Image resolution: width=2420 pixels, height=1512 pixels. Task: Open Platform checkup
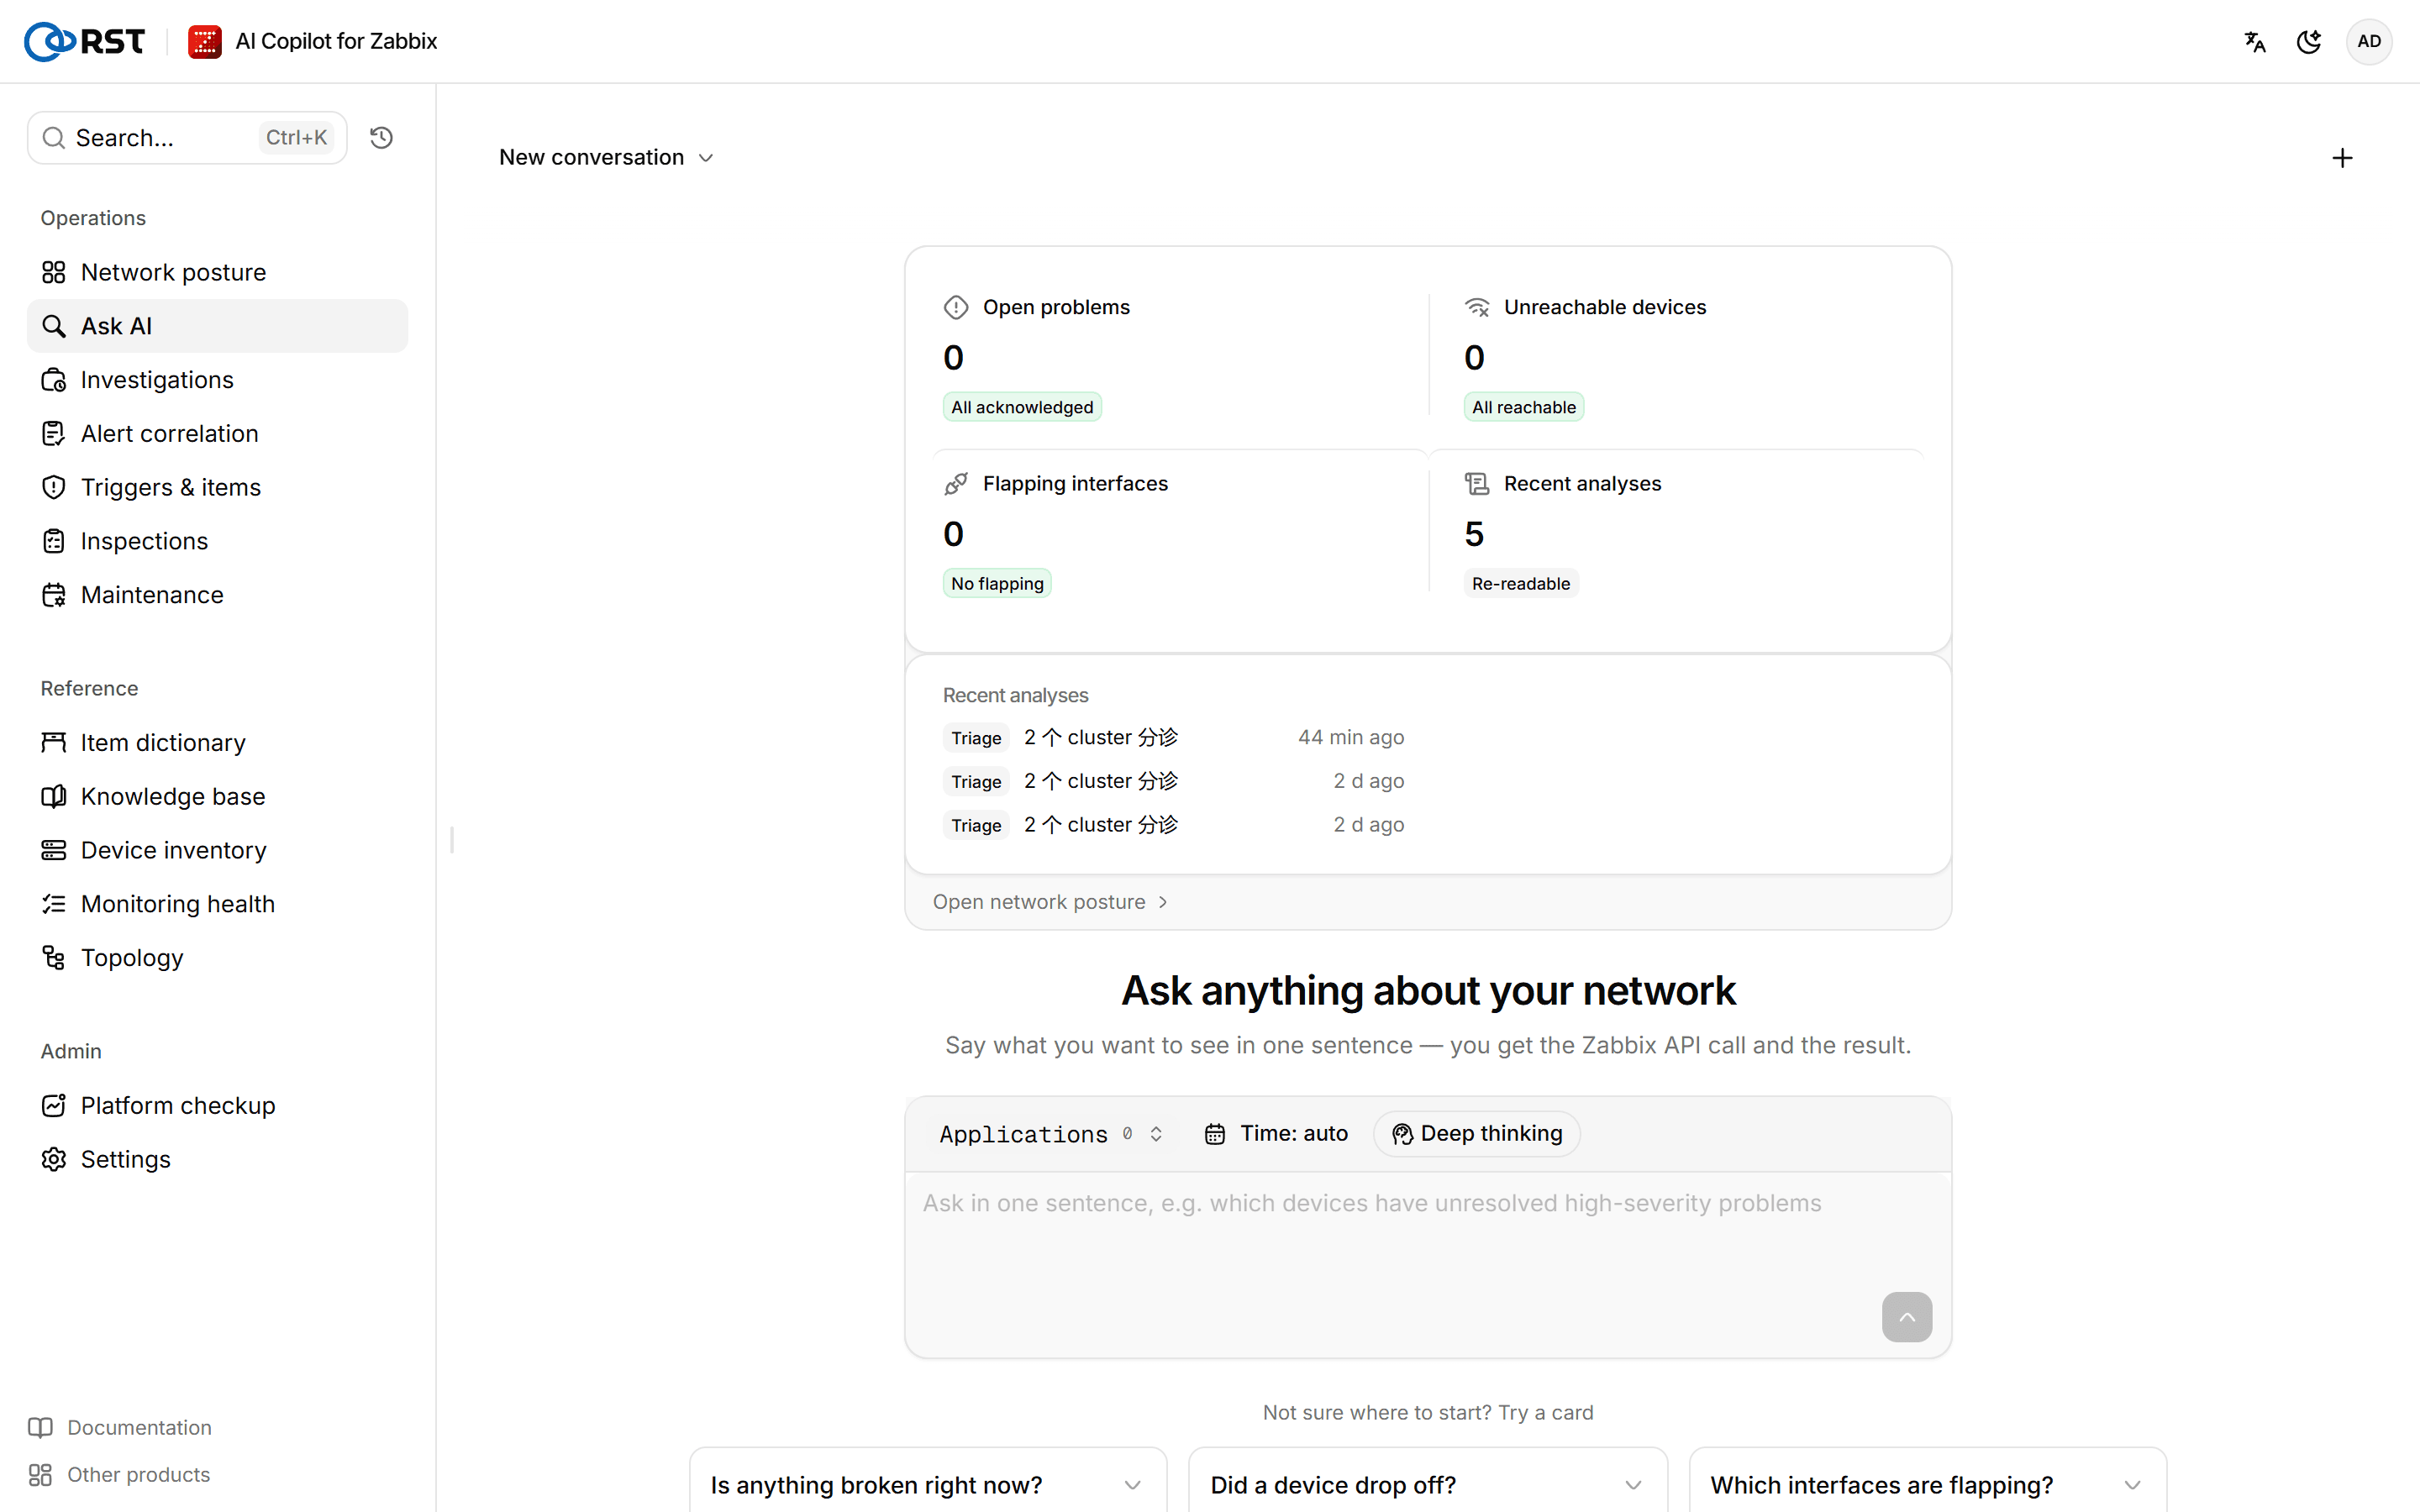click(217, 1105)
